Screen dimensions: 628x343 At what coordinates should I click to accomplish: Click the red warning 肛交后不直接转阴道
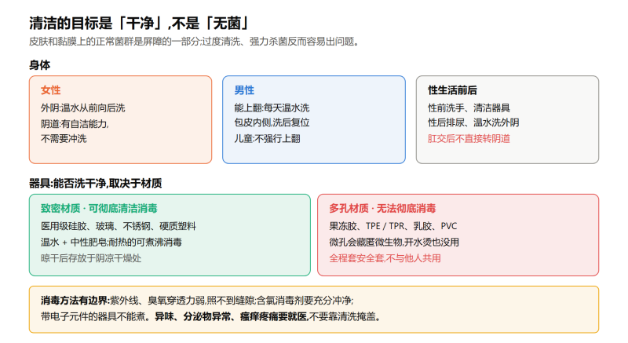469,138
